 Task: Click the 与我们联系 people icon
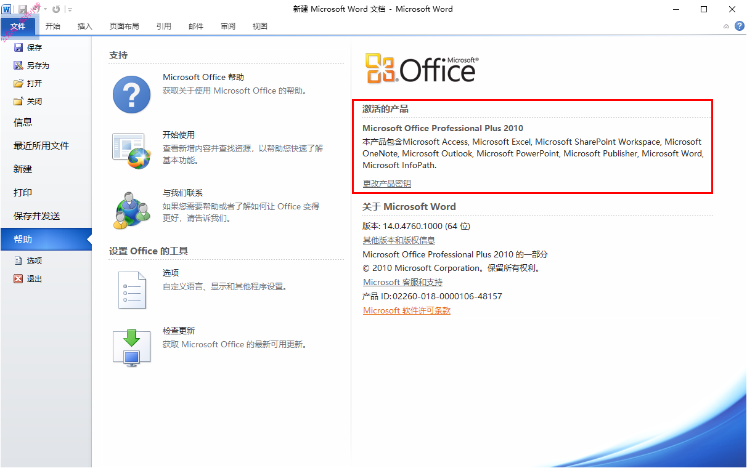[x=131, y=210]
